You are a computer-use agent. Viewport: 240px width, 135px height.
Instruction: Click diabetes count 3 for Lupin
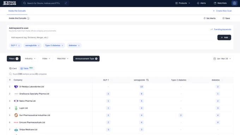(218, 108)
